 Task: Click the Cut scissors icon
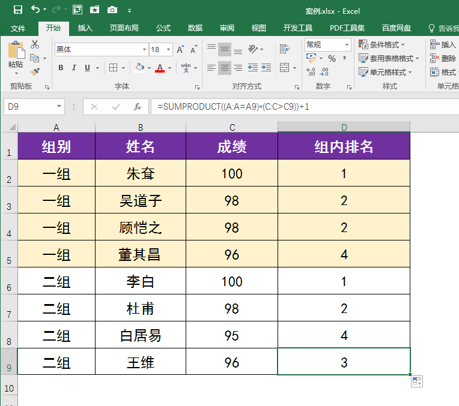click(35, 44)
